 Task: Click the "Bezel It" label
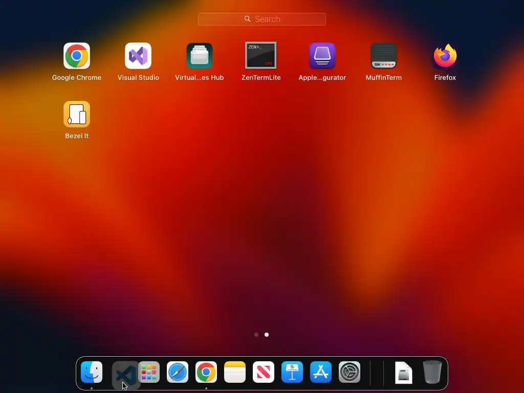77,136
